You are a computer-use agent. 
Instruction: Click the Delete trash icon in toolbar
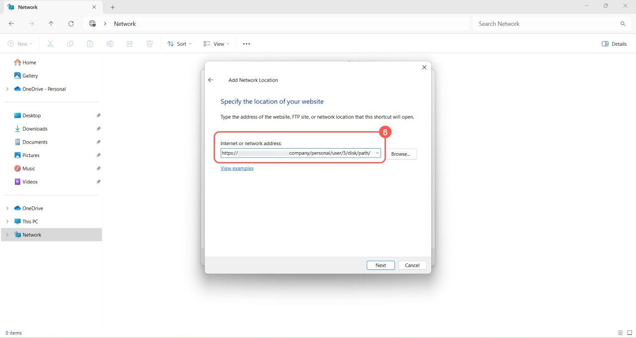coord(150,44)
